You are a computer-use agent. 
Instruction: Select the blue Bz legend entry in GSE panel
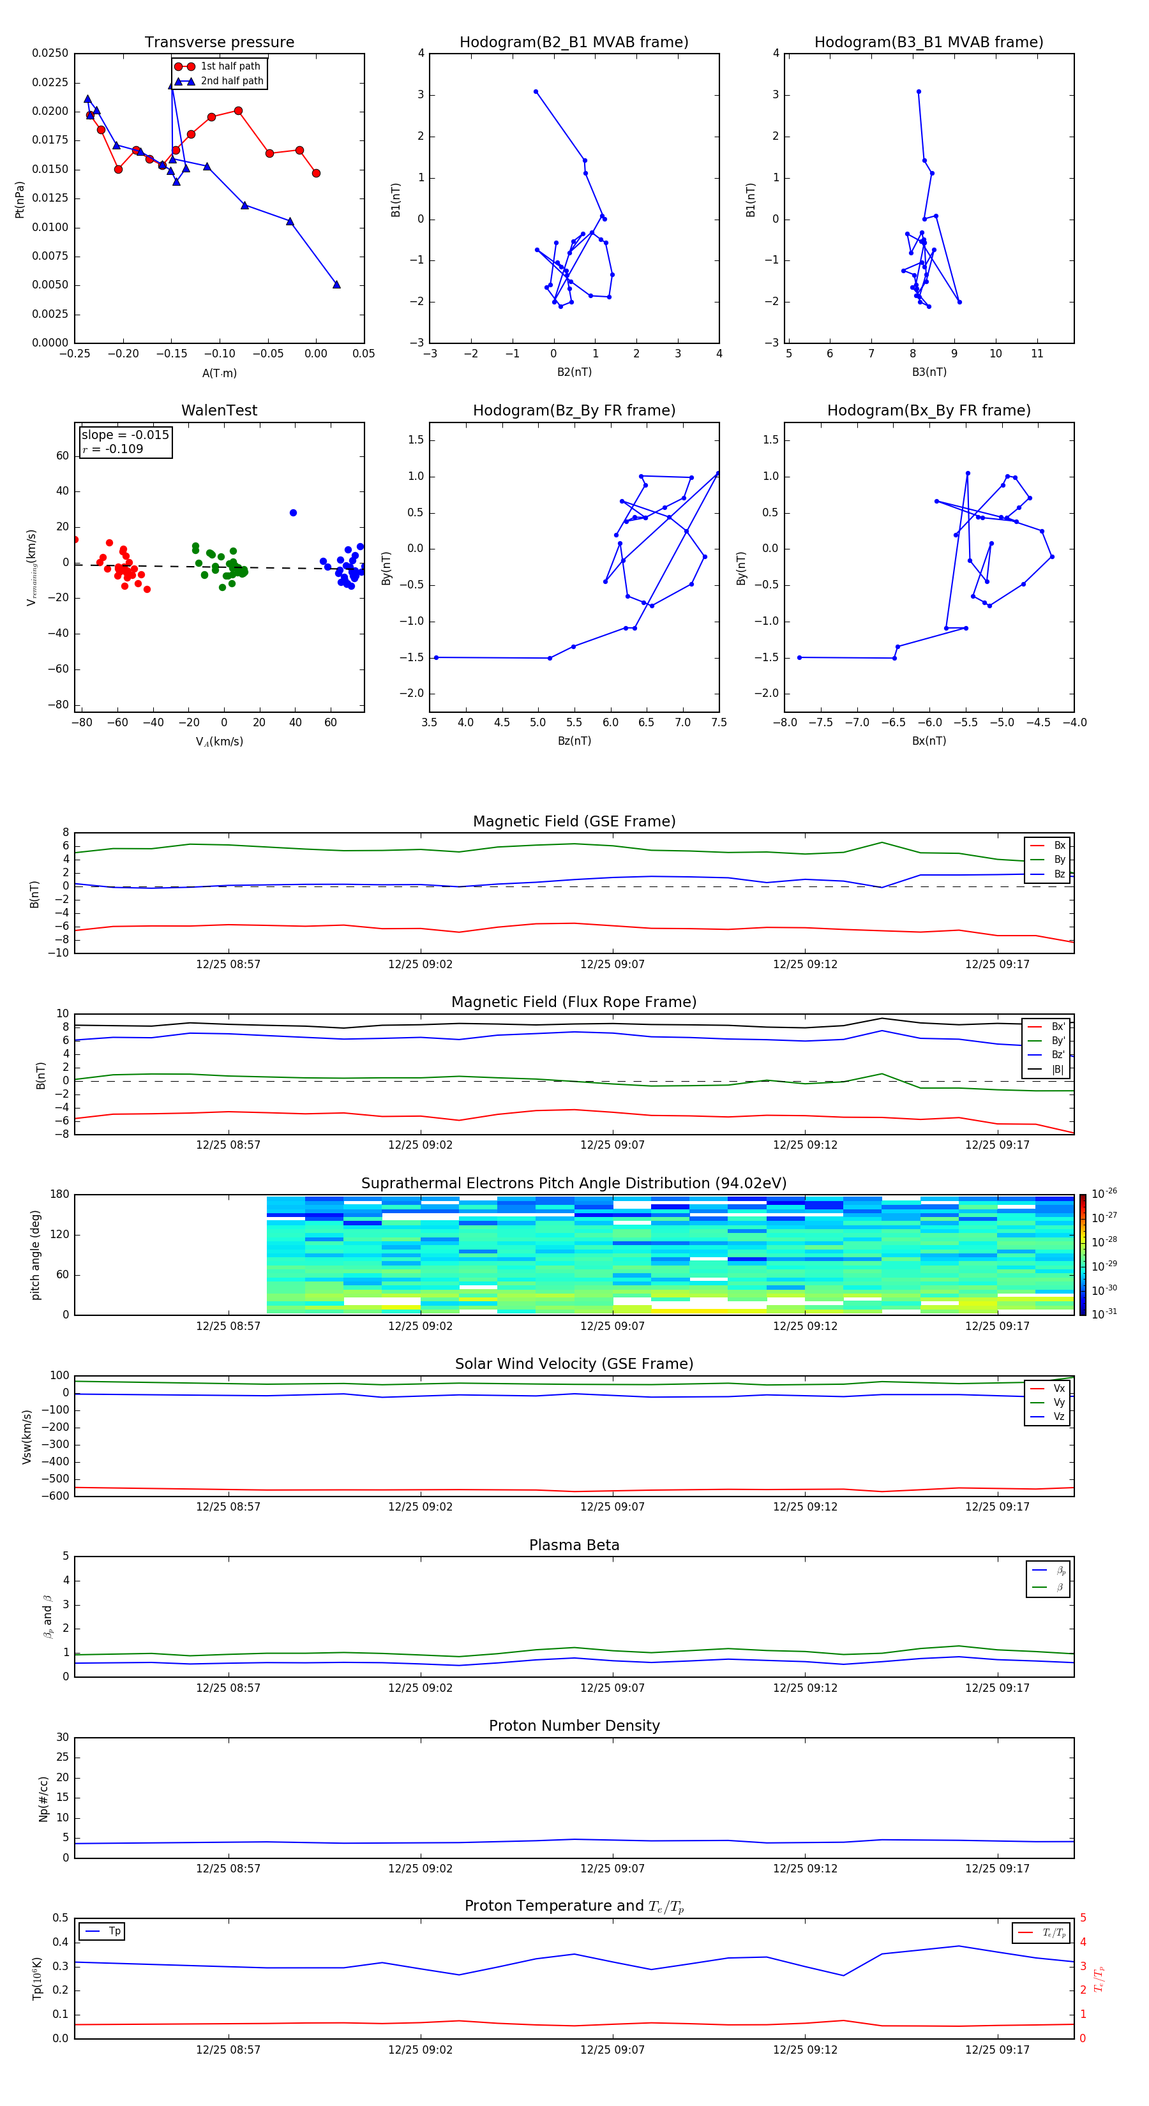[1048, 874]
